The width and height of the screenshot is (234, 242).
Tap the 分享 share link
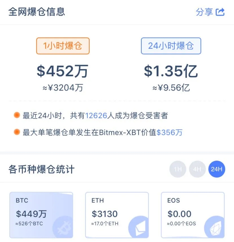coord(204,12)
